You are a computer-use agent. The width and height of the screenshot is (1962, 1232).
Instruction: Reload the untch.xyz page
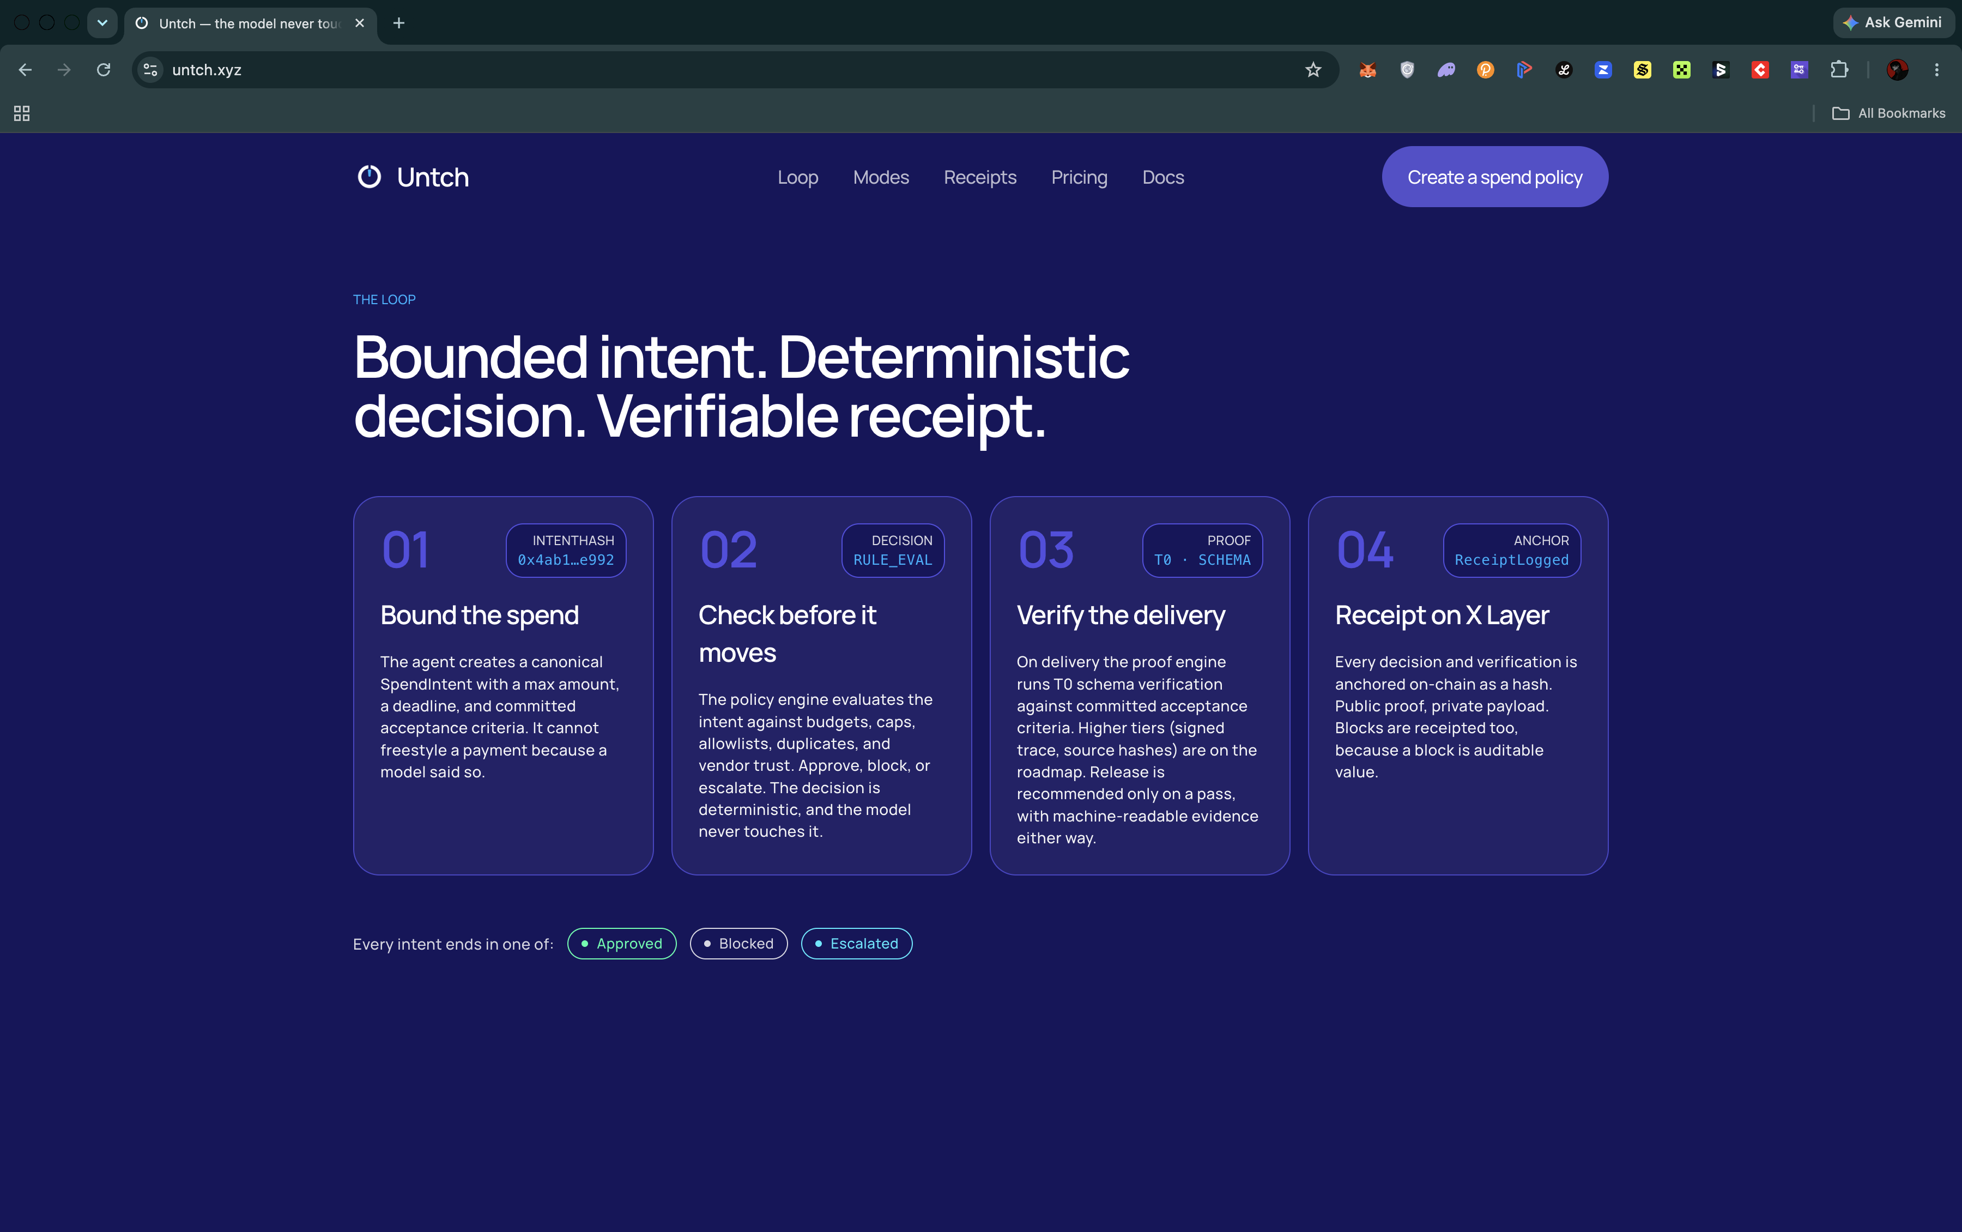104,70
